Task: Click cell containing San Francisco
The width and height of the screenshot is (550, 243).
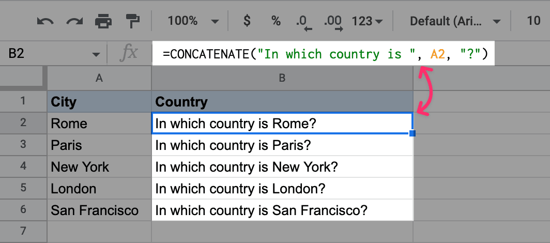Action: click(99, 210)
